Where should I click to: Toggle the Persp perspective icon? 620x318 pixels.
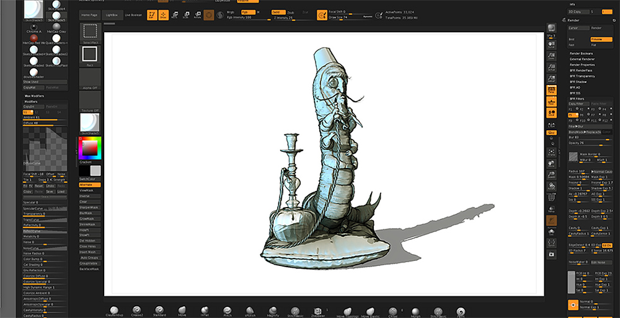[551, 90]
